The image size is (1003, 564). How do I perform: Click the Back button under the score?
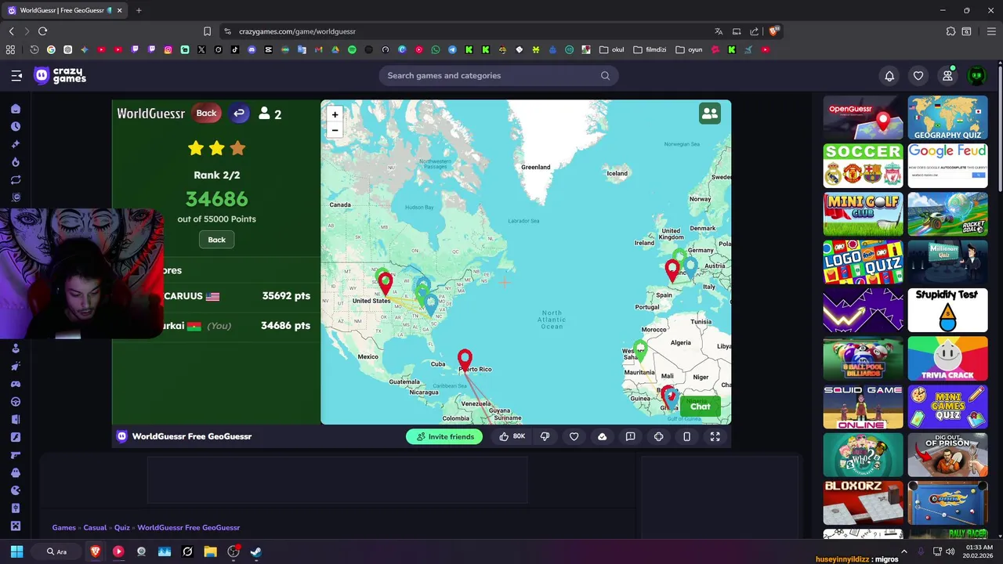(216, 240)
